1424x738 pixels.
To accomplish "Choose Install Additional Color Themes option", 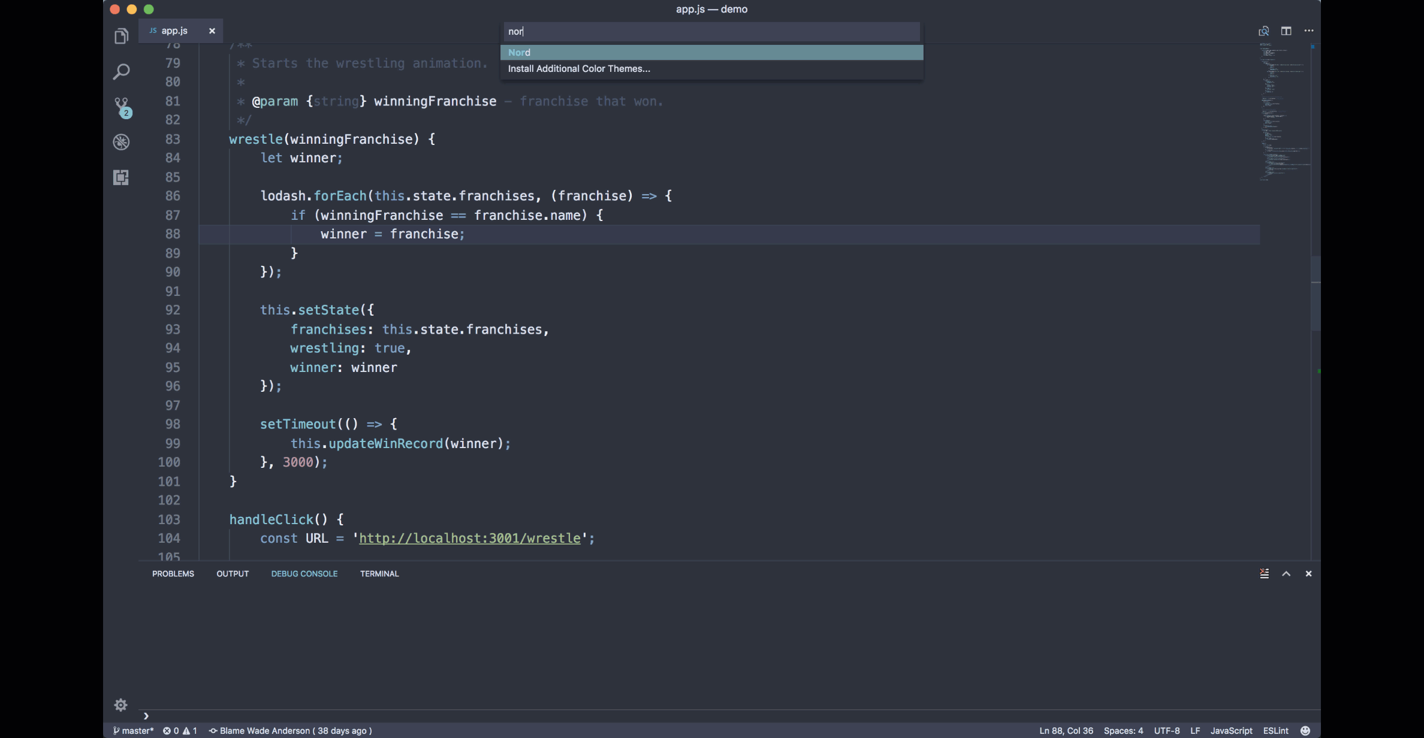I will tap(579, 68).
